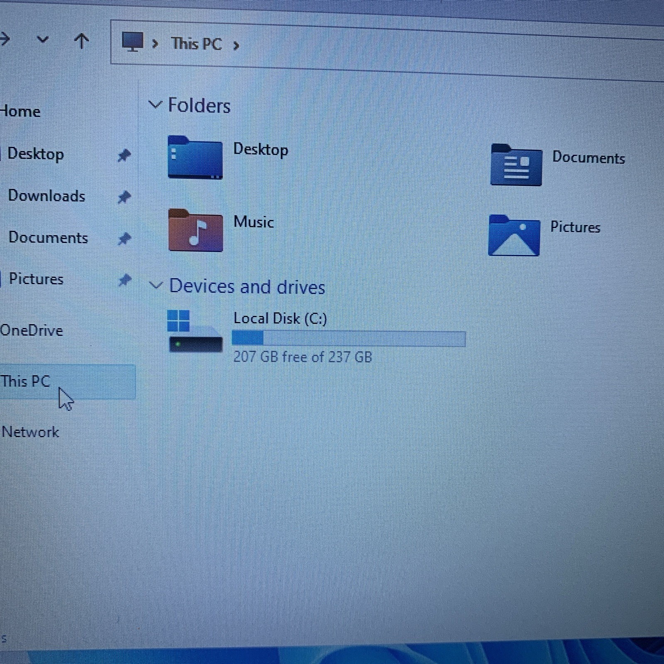This screenshot has width=664, height=664.
Task: Click the 'Local Disk (C:)' label
Action: (x=280, y=319)
